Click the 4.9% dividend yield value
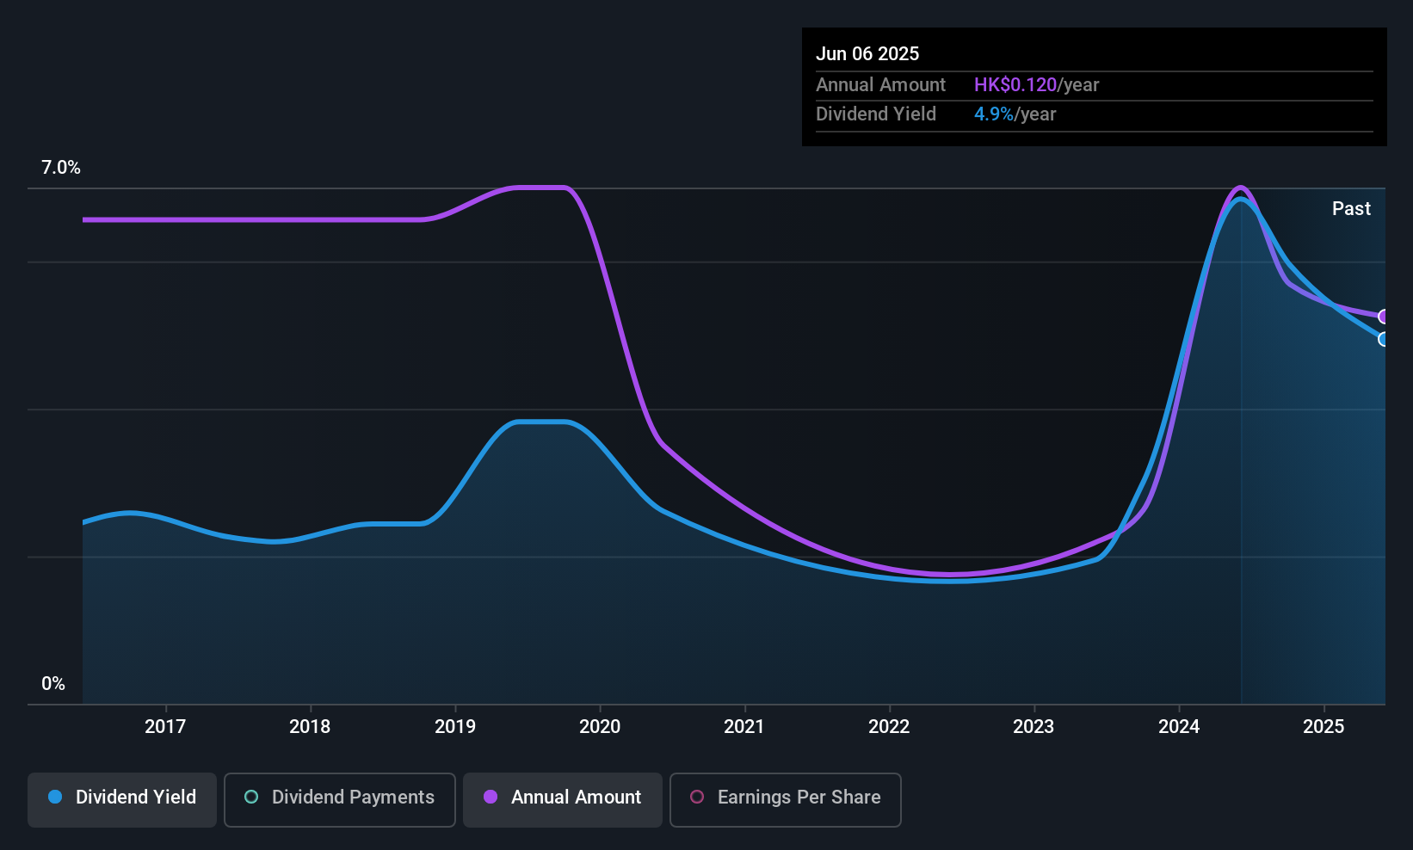Screen dimensions: 1413x850 994,114
